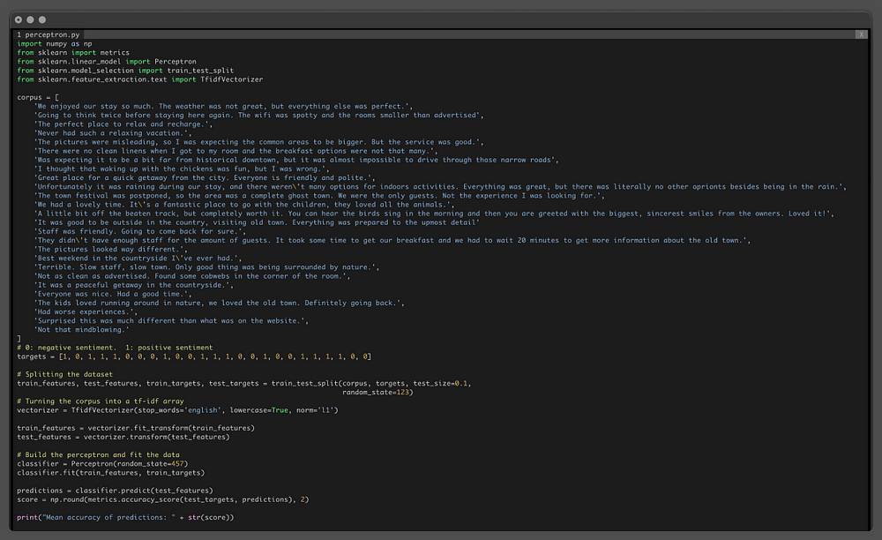Click the middle window control button
Image resolution: width=882 pixels, height=540 pixels.
31,19
